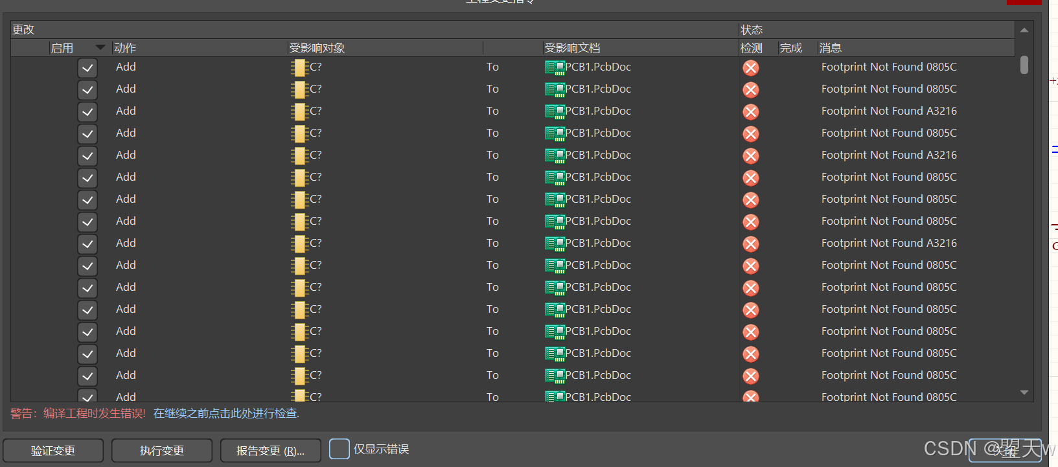Click the vertical scrollbar thumb
1058x467 pixels.
[x=1024, y=65]
